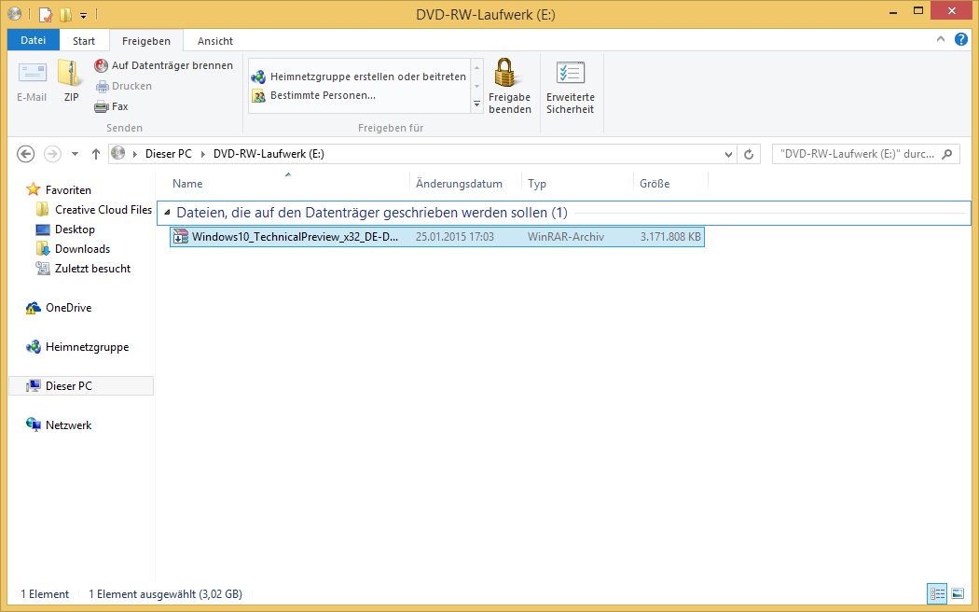Expand the Freigeben für gallery
This screenshot has height=612, width=979.
pos(477,104)
